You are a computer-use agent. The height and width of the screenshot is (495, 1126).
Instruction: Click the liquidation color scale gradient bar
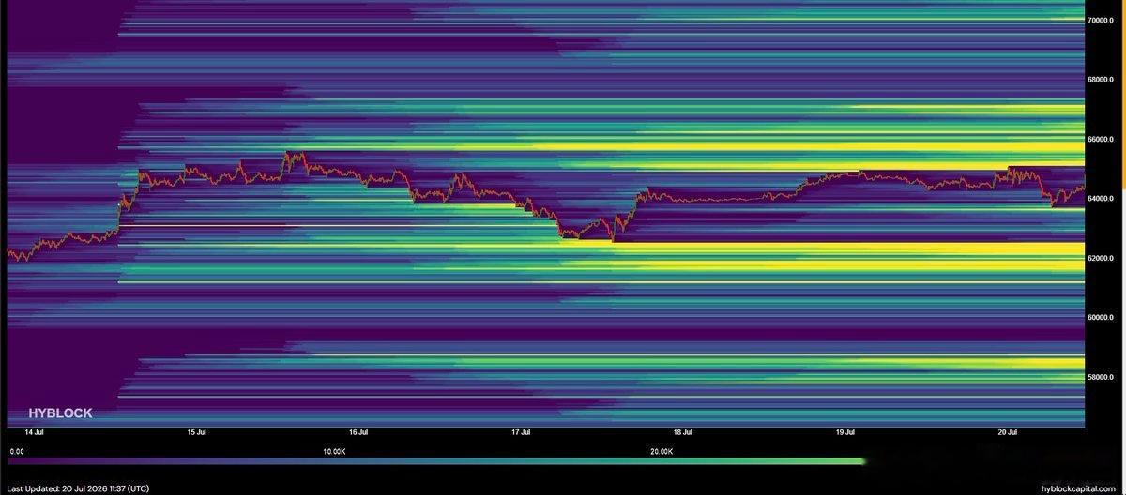click(x=435, y=461)
